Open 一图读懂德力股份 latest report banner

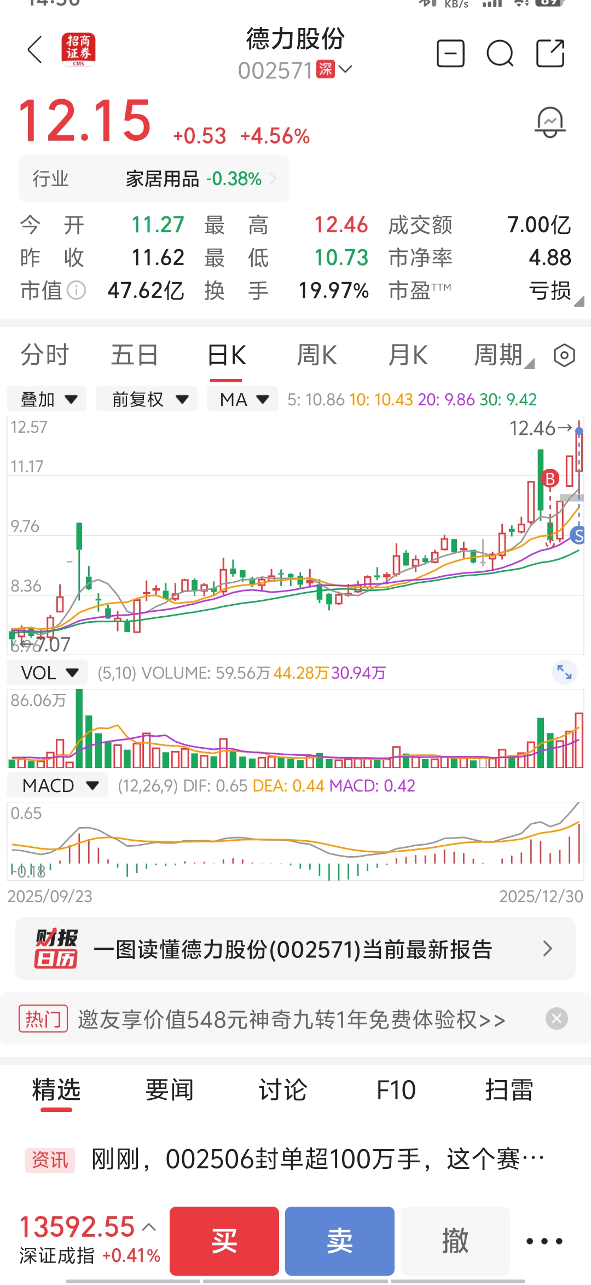pyautogui.click(x=296, y=949)
